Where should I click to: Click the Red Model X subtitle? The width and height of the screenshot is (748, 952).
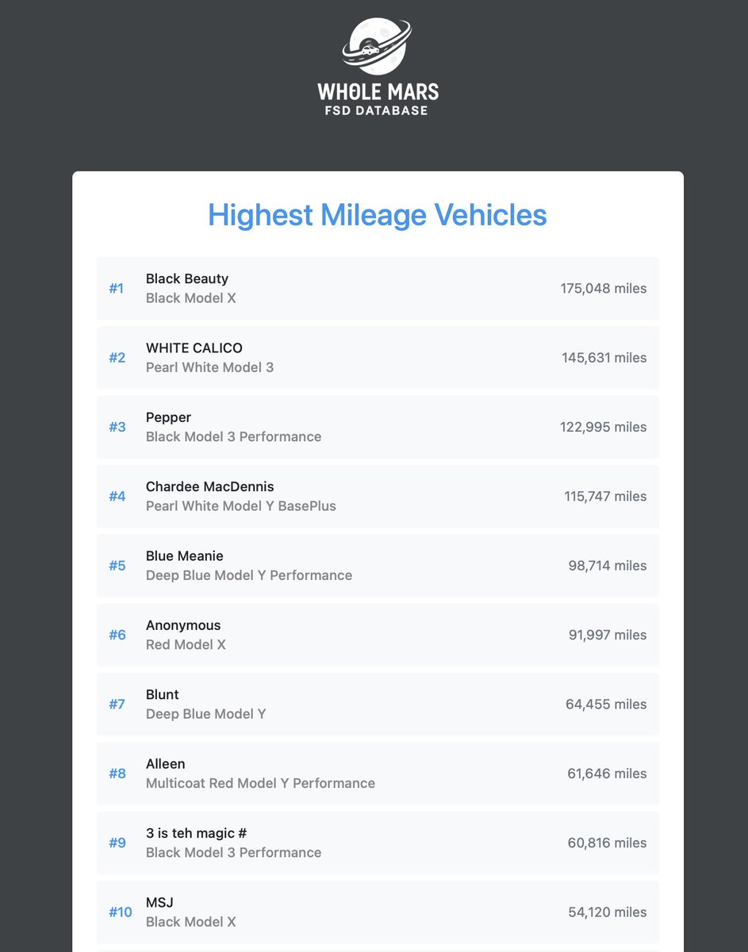click(x=186, y=644)
